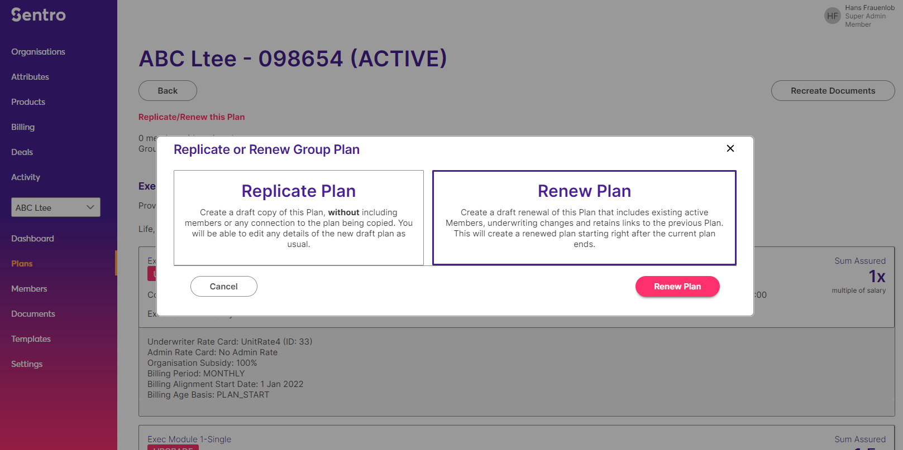Close the Replicate or Renew dialog
Screen dimensions: 903x450
click(x=730, y=148)
